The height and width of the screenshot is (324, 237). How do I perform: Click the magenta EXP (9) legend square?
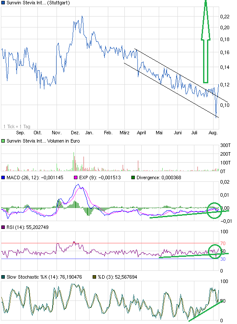point(76,177)
